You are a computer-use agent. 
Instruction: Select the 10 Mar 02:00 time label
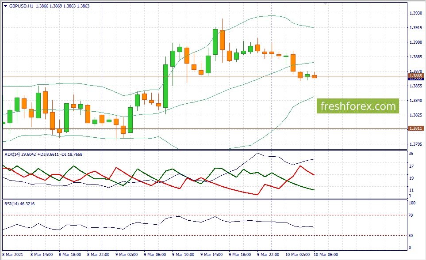297,255
